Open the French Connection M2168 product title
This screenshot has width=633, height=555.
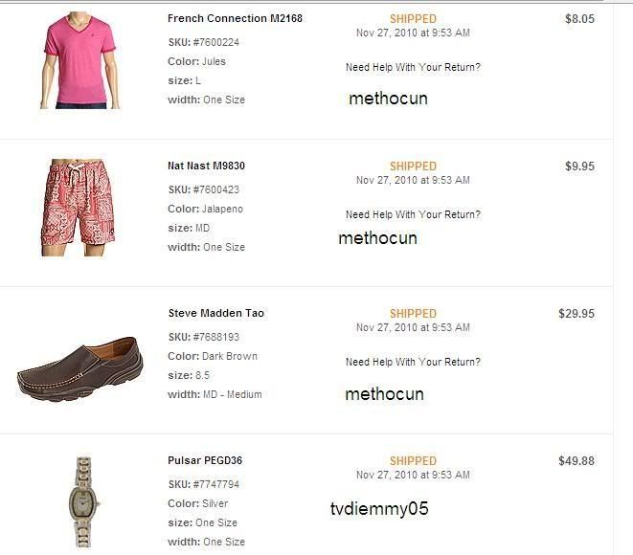(x=235, y=18)
